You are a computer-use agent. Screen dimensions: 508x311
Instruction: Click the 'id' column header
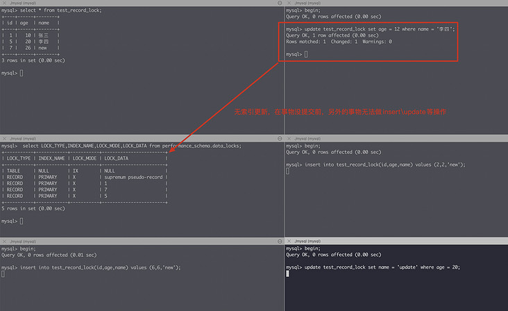(x=10, y=23)
